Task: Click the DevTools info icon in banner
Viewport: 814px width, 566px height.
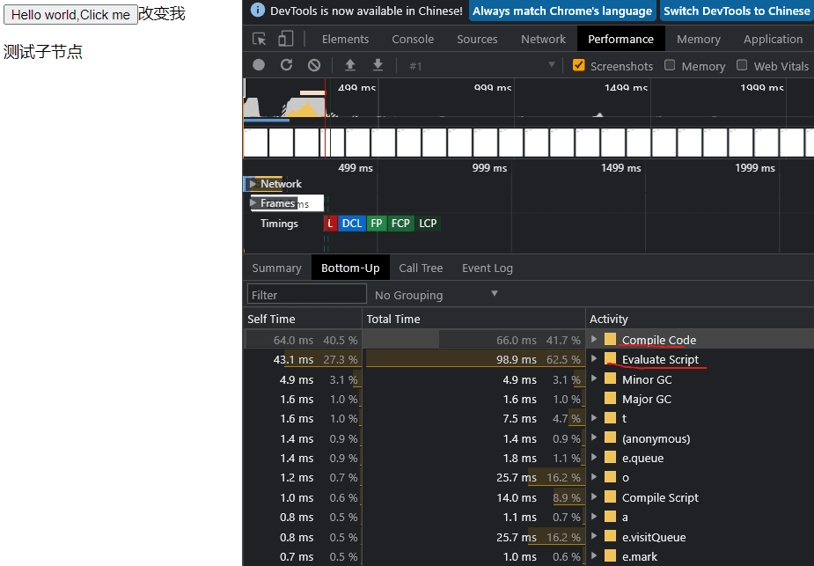Action: [x=257, y=11]
